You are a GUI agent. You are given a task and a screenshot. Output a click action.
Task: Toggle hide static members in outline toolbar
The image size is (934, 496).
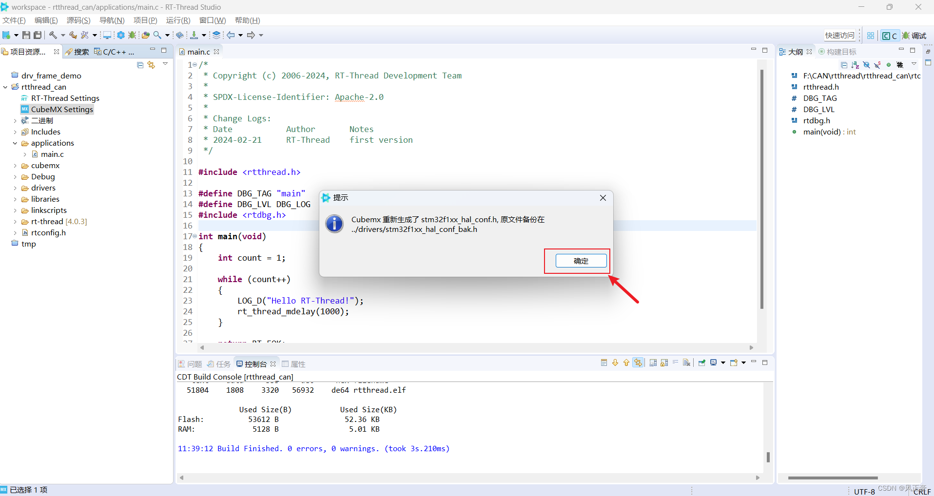tap(877, 65)
